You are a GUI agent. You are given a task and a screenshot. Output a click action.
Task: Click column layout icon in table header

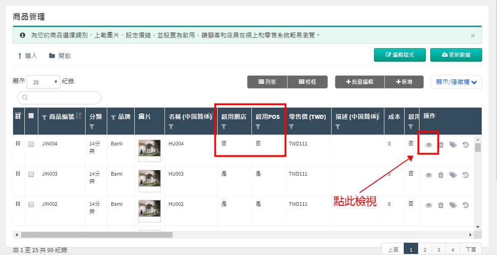(x=18, y=116)
